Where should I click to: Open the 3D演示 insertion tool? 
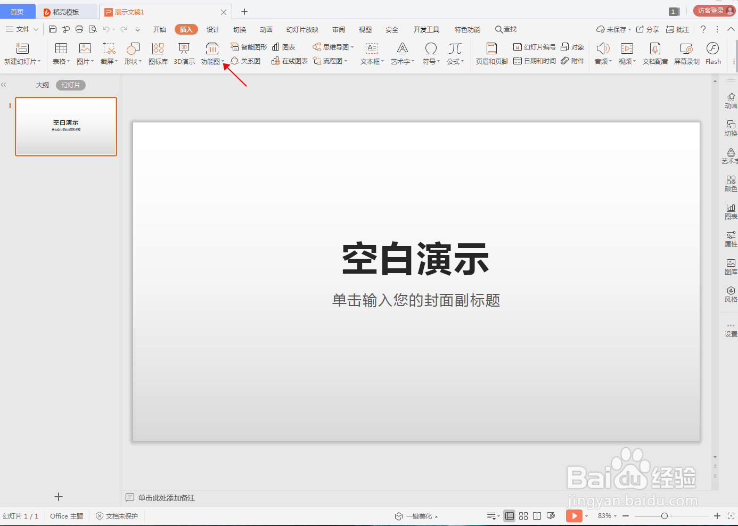(184, 53)
